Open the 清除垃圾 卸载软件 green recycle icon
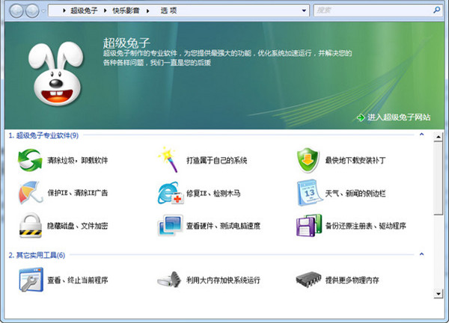Viewport: 449px width, 323px height. coord(30,160)
